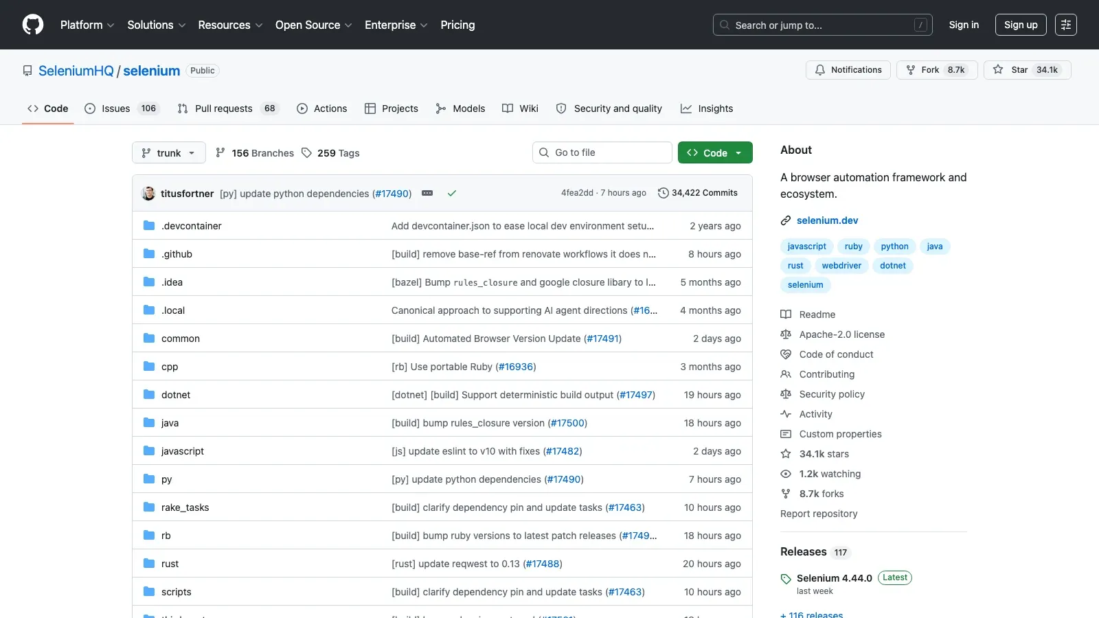1099x618 pixels.
Task: Click the Search or jump to box
Action: (823, 25)
